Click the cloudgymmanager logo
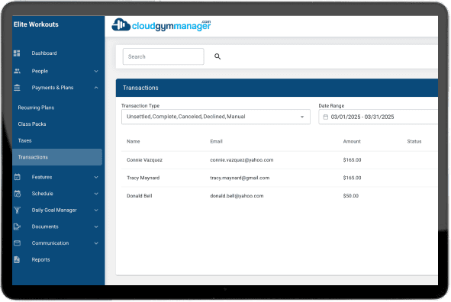Screen dimensions: 451x302 [161, 25]
